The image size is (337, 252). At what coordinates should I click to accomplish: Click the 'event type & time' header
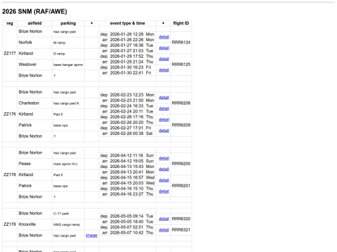coord(127,24)
